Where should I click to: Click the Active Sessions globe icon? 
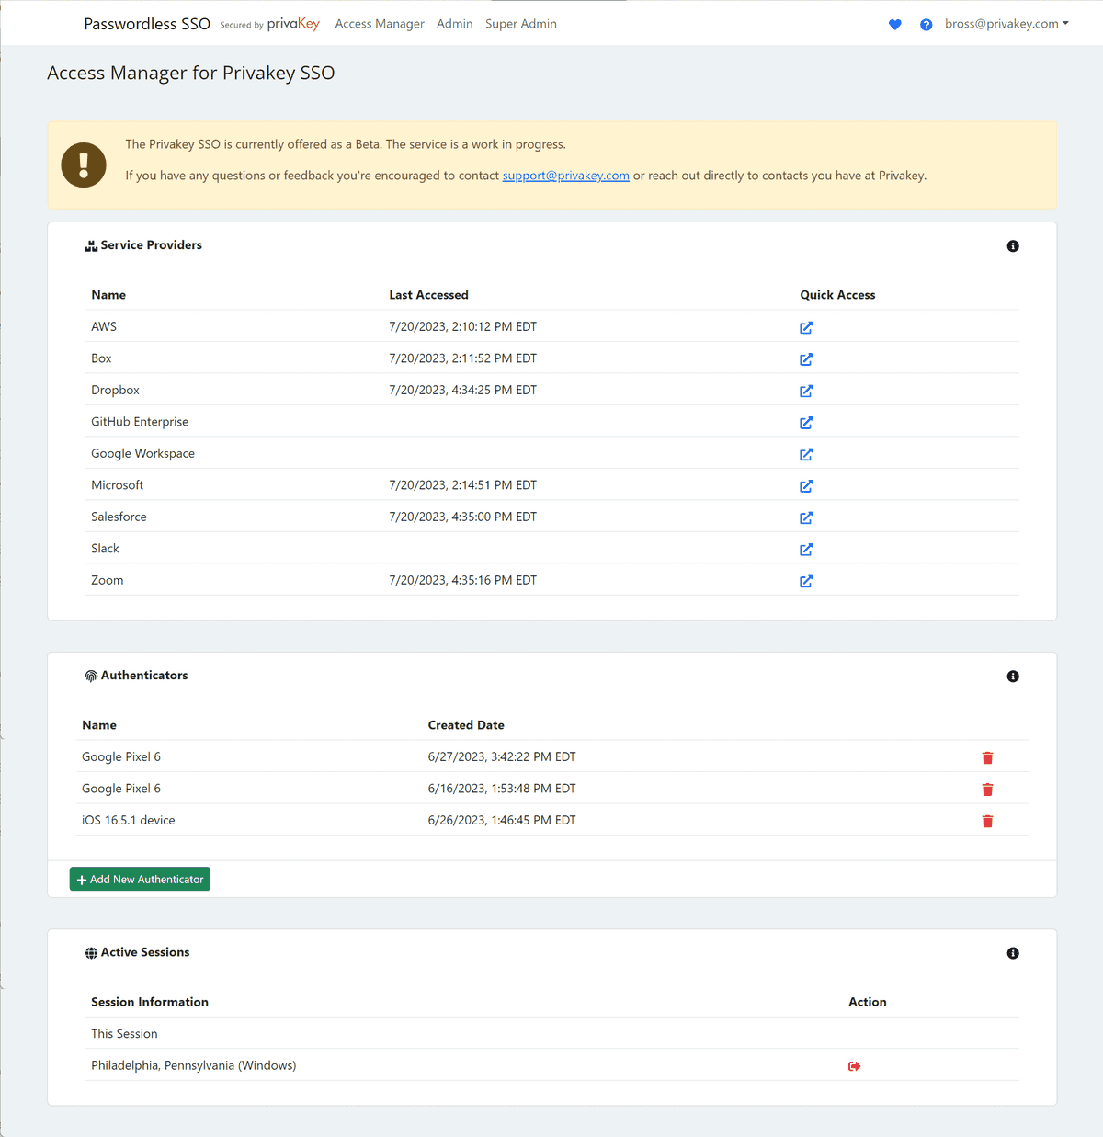pos(91,953)
